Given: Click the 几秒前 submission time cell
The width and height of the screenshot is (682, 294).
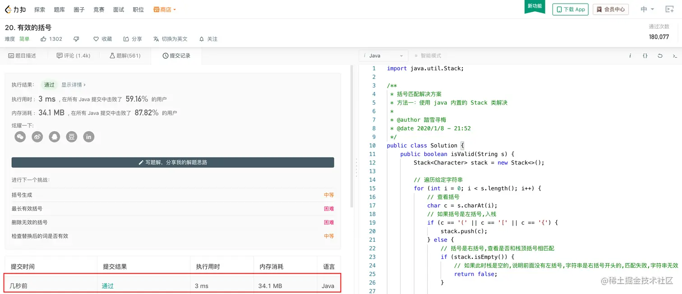Looking at the screenshot, I should click(x=18, y=286).
